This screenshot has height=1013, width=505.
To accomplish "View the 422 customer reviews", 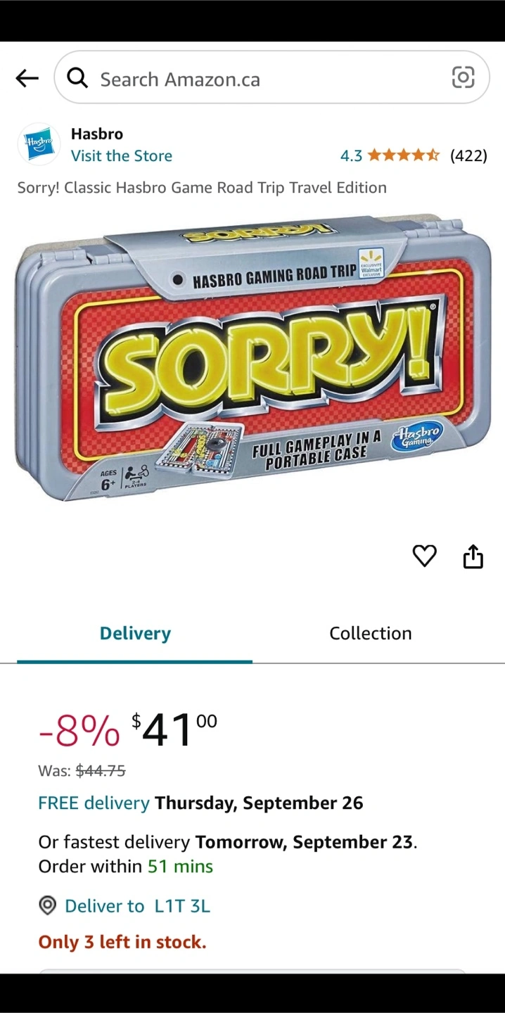I will tap(468, 155).
